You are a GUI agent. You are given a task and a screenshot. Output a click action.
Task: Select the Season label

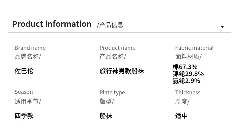coord(24,92)
